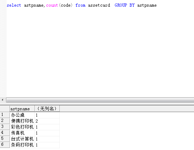Viewport: 194px width, 150px height.
Task: Select row header number 1
Action: (x=5, y=115)
